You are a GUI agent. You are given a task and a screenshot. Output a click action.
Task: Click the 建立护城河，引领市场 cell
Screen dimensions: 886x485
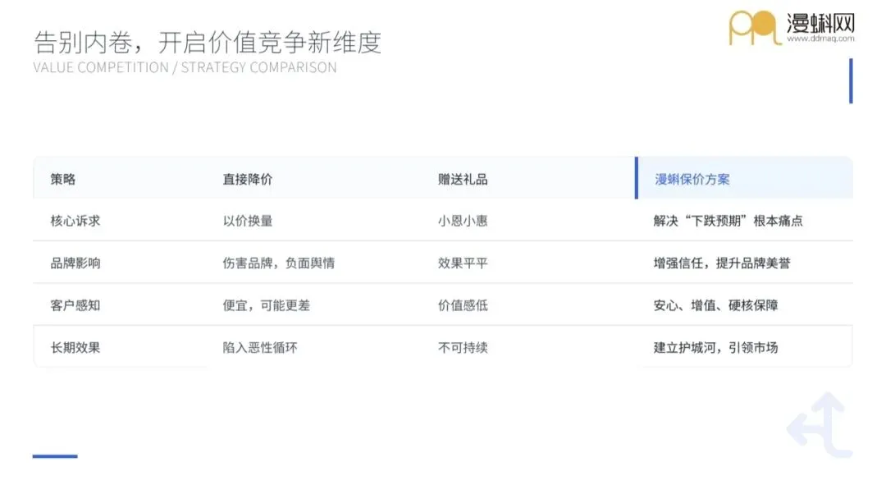715,348
